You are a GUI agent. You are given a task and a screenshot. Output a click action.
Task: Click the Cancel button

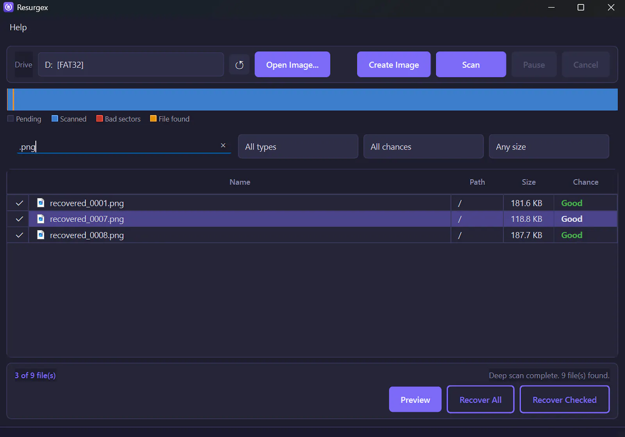pyautogui.click(x=586, y=64)
